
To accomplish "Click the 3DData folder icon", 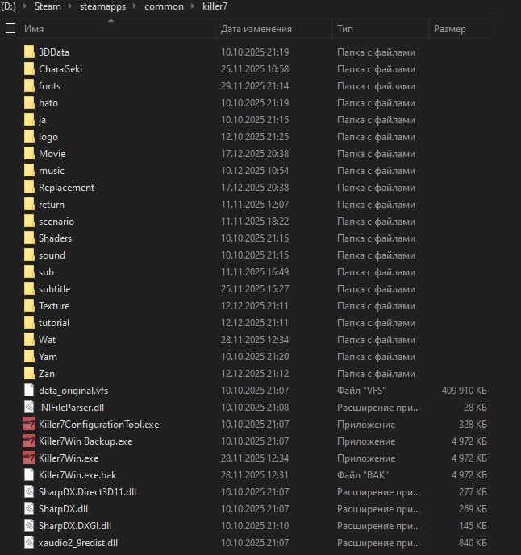I will pos(29,52).
